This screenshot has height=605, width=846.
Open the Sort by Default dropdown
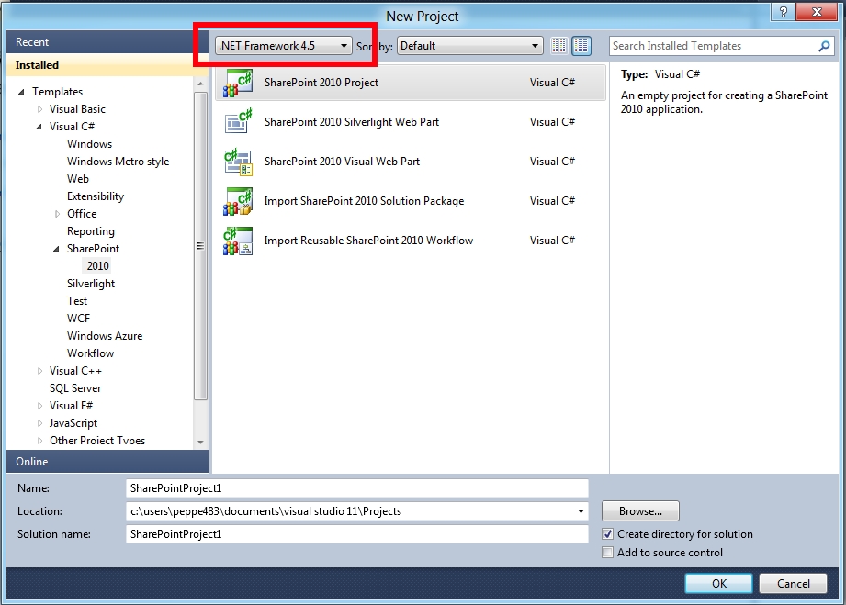(x=469, y=46)
